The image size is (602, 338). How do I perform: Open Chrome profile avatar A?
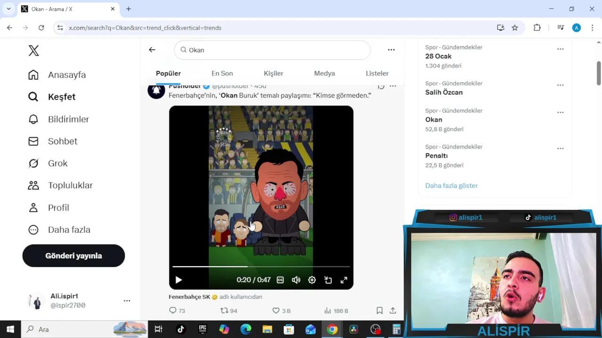pos(577,28)
